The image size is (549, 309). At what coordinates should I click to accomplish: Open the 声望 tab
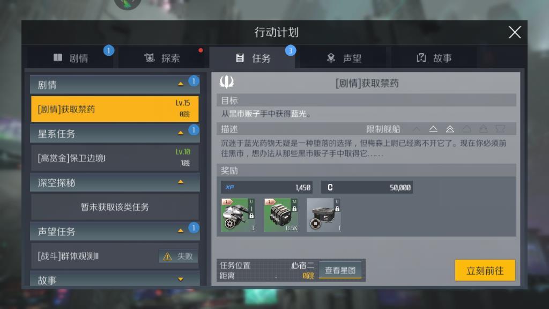(344, 58)
